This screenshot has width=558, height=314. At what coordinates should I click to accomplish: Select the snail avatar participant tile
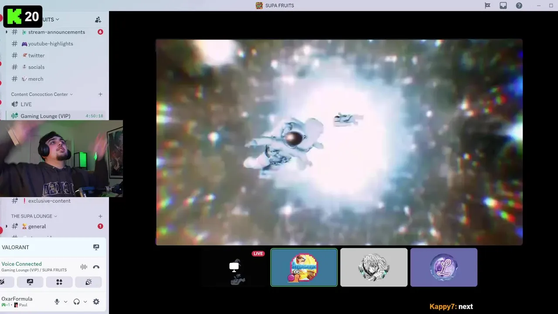pos(304,267)
